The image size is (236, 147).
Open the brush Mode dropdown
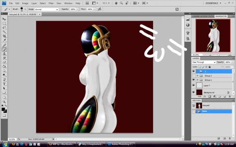(x=46, y=9)
